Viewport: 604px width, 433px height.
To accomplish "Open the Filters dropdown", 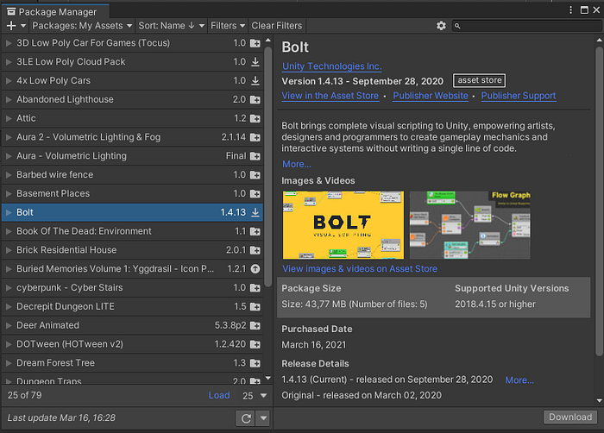I will pyautogui.click(x=228, y=26).
